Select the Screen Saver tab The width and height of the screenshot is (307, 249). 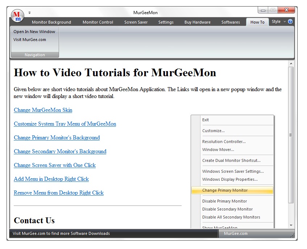(x=136, y=22)
